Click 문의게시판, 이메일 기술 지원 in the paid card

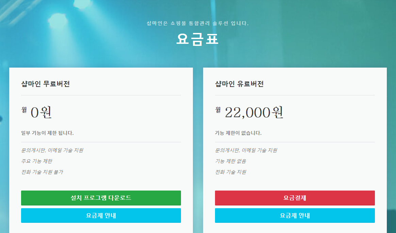pos(246,150)
